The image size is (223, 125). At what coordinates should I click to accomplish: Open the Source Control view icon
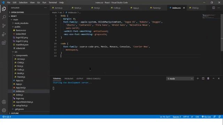tap(4, 26)
